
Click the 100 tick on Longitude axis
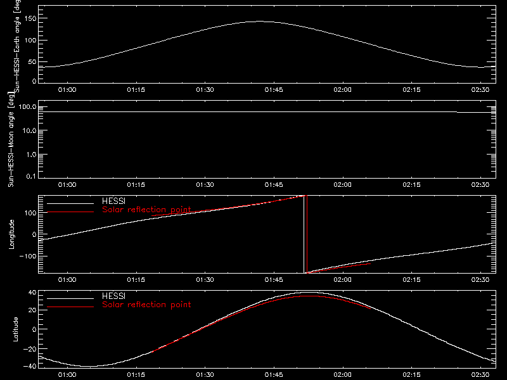click(30, 213)
